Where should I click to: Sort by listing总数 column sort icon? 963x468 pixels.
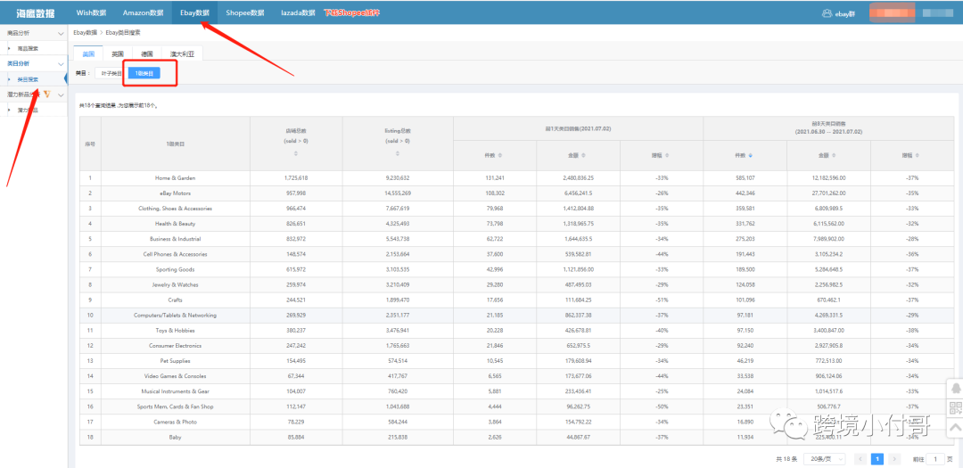pyautogui.click(x=398, y=153)
